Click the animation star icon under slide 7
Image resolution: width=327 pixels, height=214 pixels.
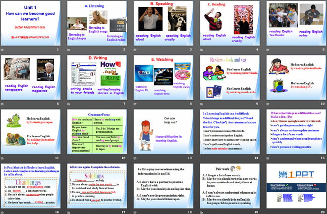[x=68, y=104]
